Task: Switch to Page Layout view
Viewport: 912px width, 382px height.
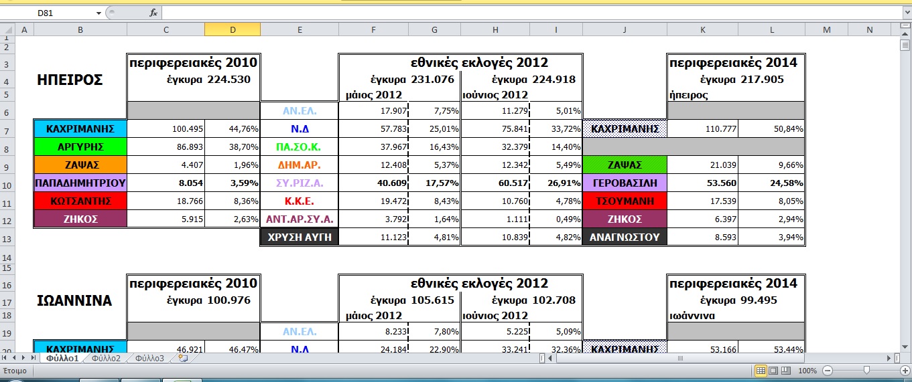Action: (x=774, y=371)
